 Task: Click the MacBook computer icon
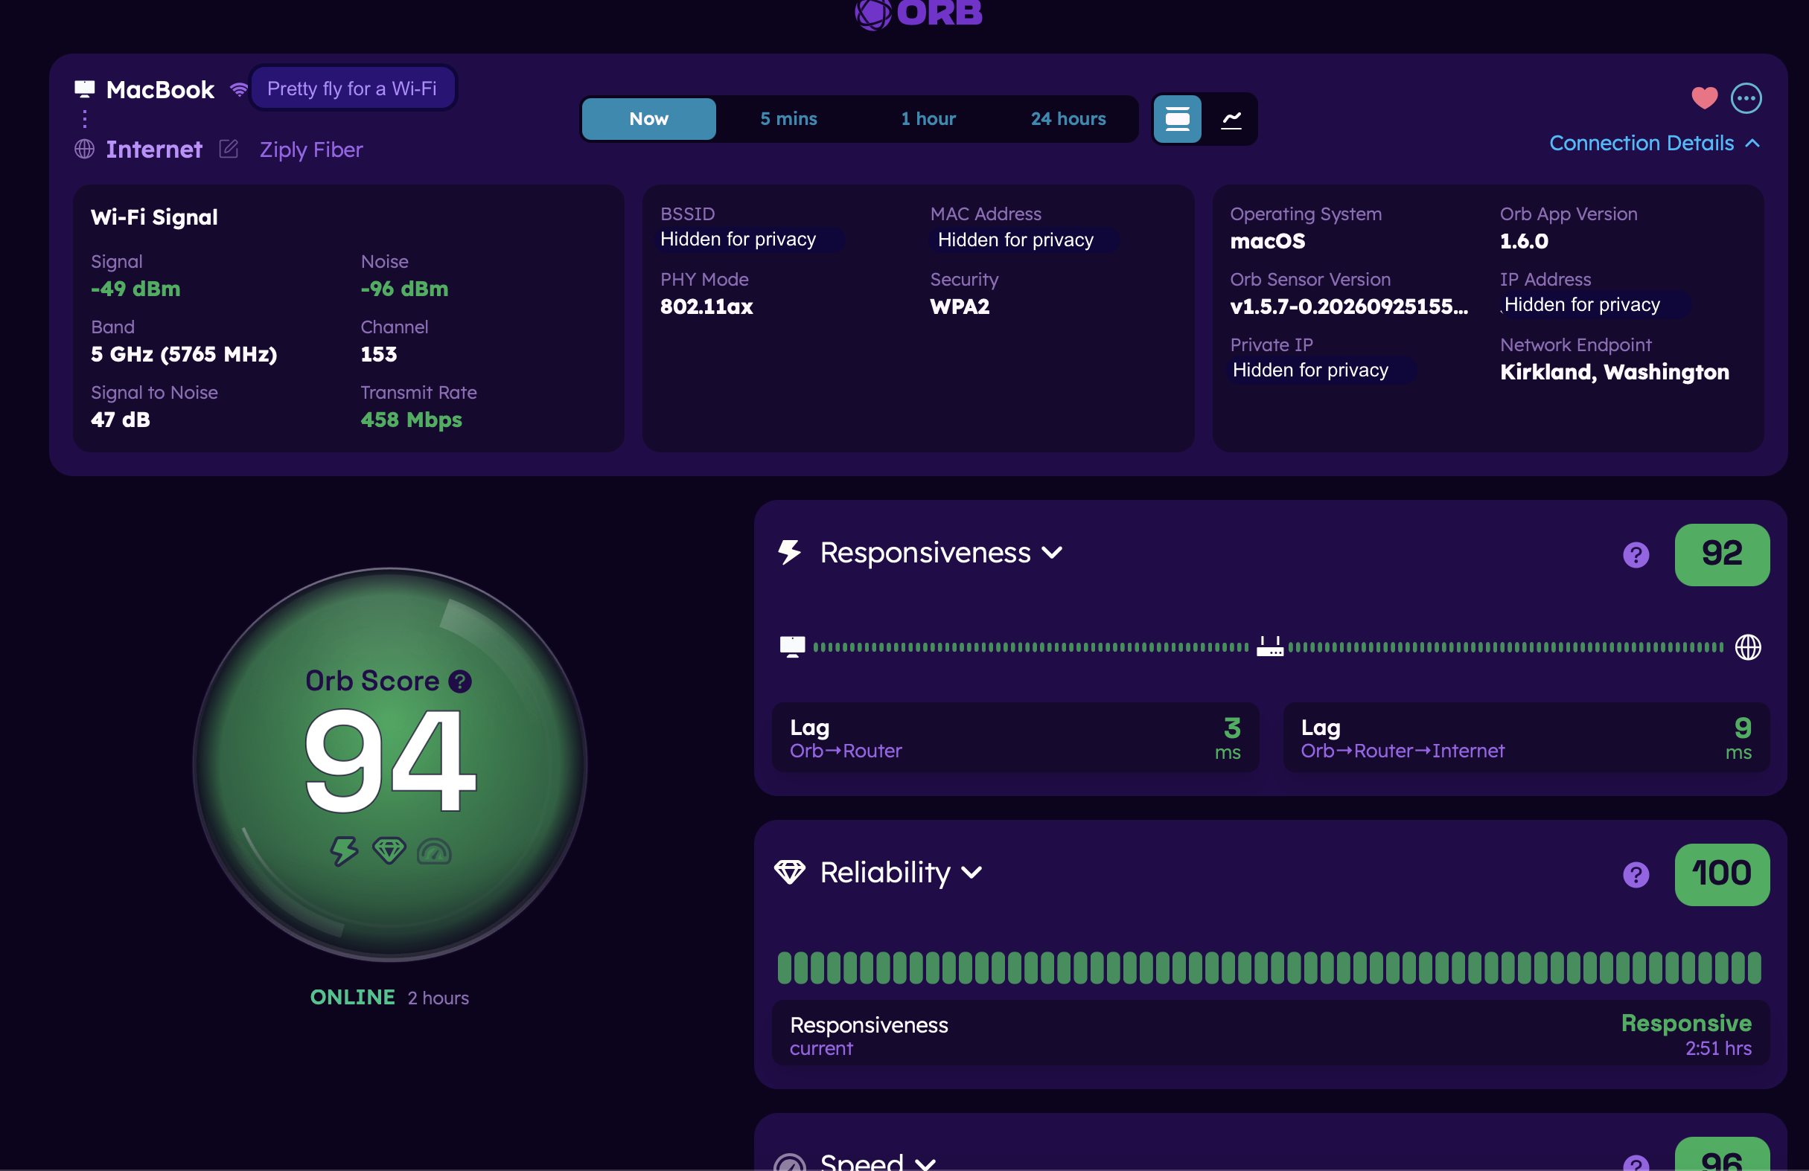[x=84, y=89]
